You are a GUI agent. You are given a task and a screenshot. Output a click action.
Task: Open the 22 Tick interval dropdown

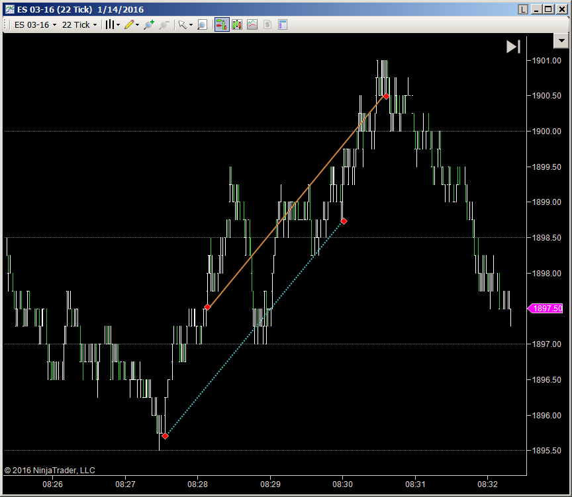click(x=79, y=24)
